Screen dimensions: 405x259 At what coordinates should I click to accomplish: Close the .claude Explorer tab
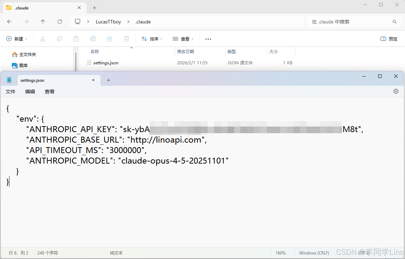(79, 8)
